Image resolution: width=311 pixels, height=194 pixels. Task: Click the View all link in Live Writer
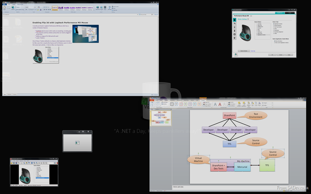156,15
